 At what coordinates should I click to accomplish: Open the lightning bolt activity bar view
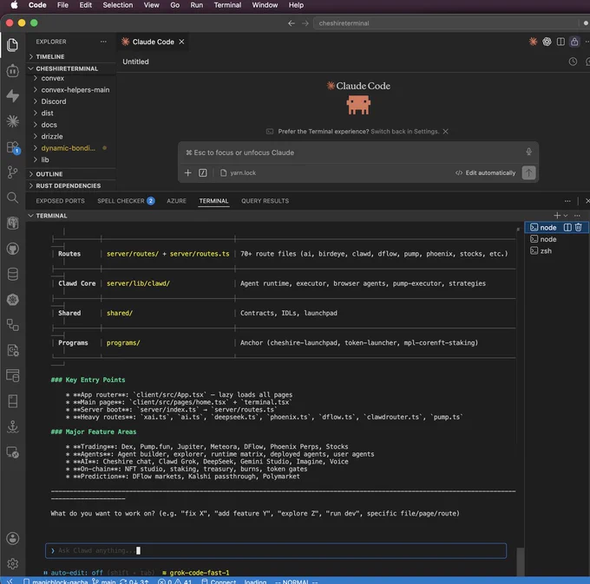click(x=12, y=96)
